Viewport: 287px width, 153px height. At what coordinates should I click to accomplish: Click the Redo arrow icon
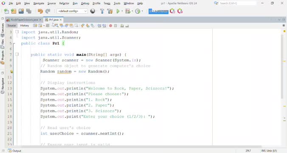(48, 11)
